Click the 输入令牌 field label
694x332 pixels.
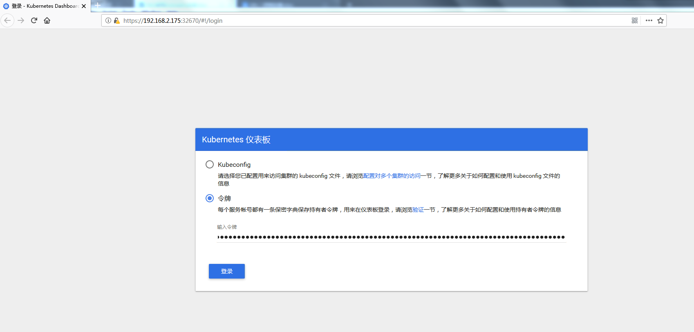pos(227,227)
